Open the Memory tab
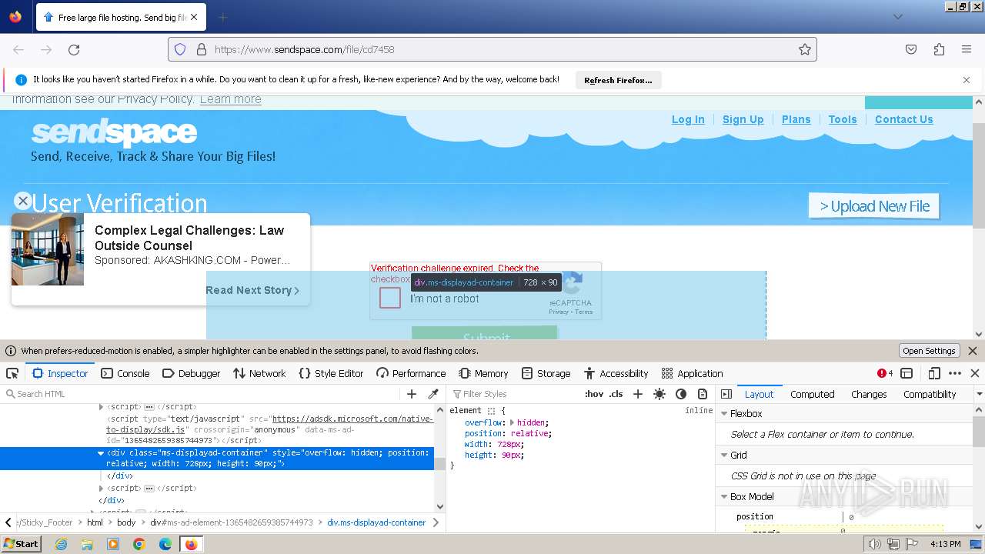 (x=483, y=373)
